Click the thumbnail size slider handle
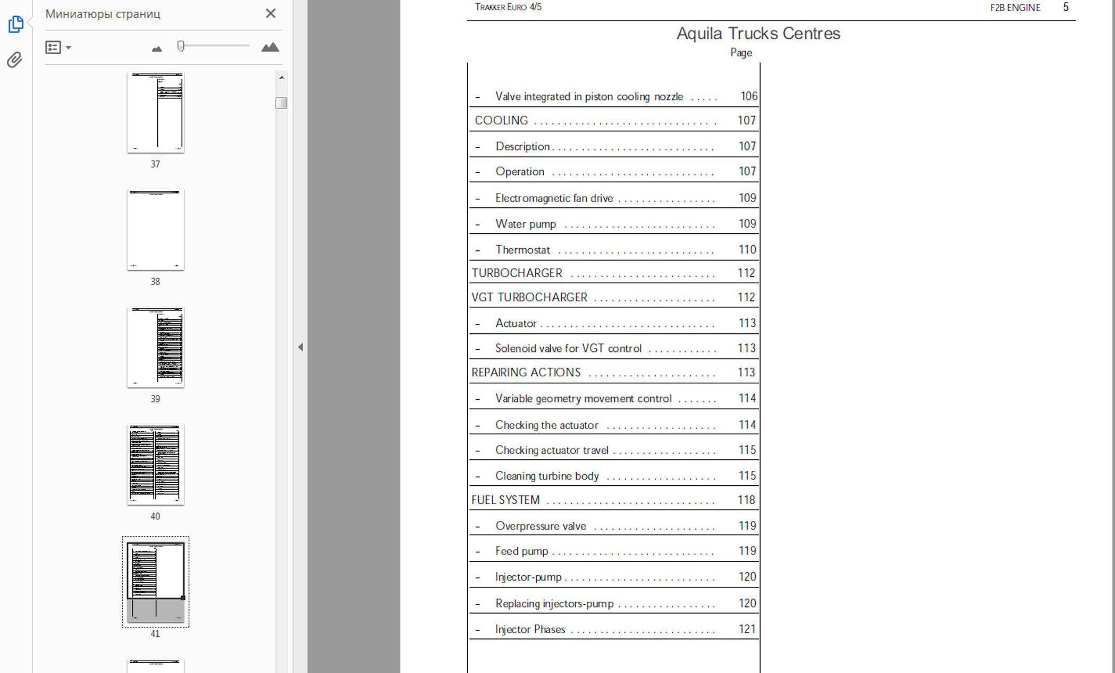Image resolution: width=1115 pixels, height=673 pixels. click(x=181, y=46)
